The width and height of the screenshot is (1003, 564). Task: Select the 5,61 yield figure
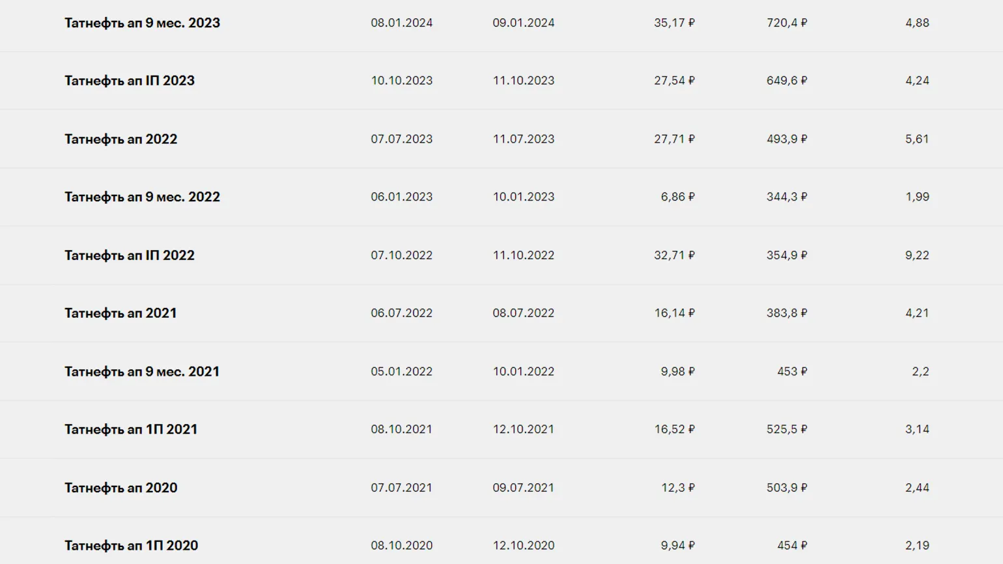(x=917, y=139)
